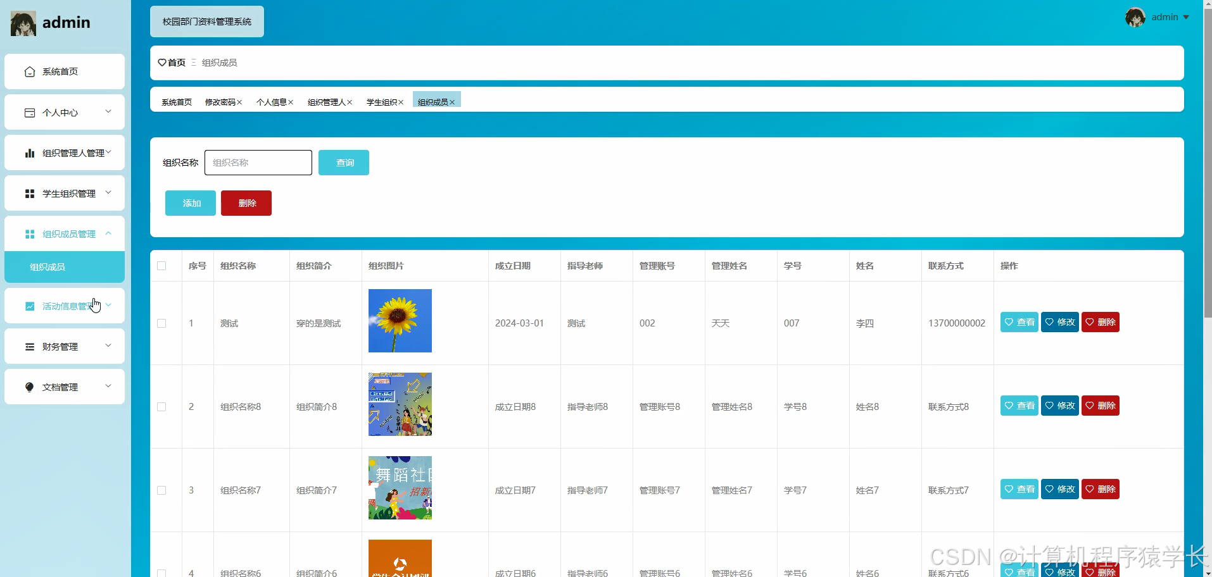Click the grid icon beside 学生组织管理
Screen dimensions: 1212x577
tap(30, 194)
